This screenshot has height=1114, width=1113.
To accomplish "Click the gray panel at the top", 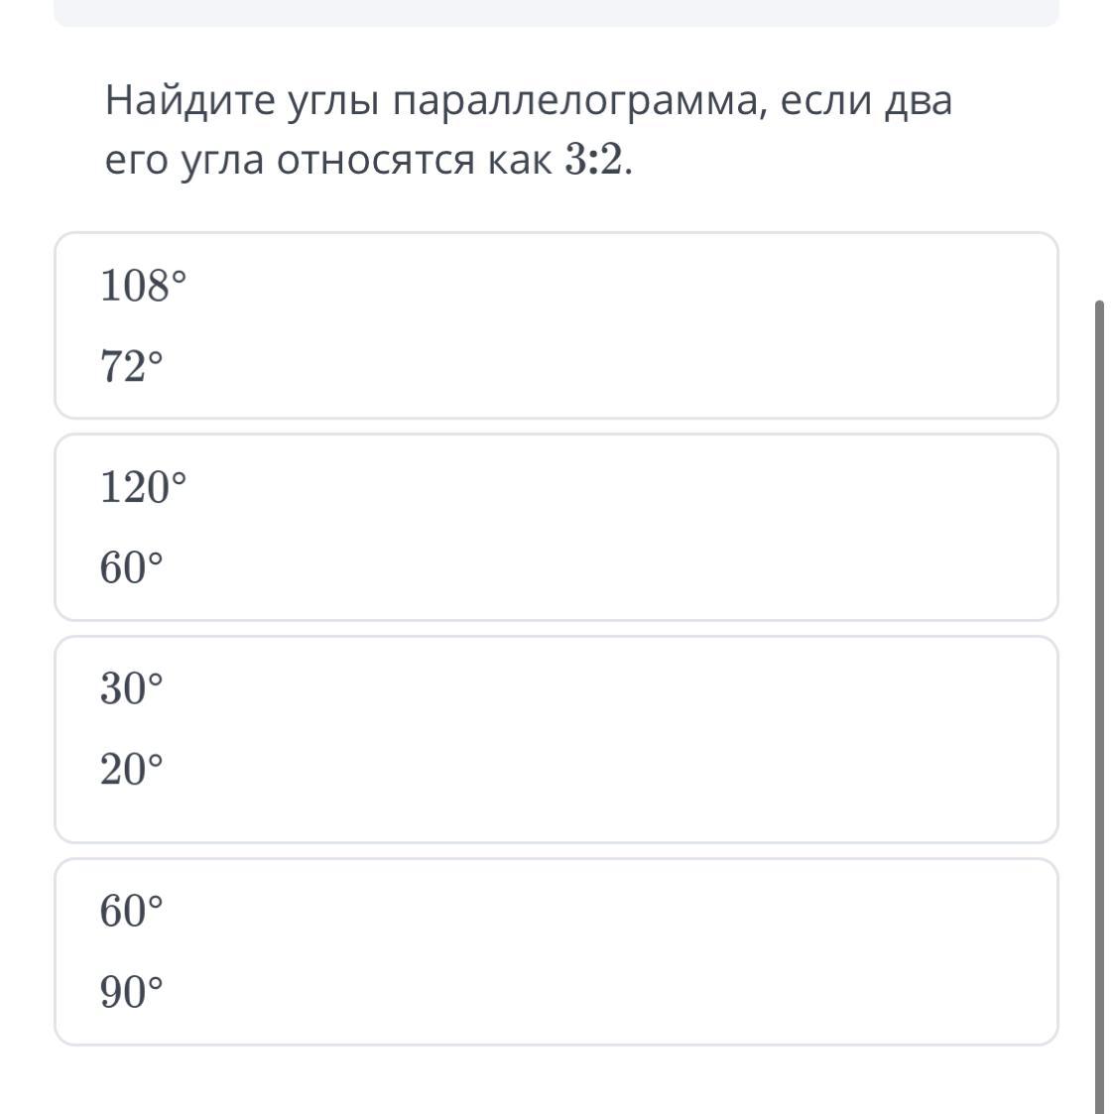I will click(x=556, y=12).
